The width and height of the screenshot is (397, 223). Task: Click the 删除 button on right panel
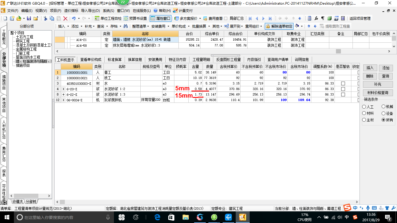coord(370,76)
